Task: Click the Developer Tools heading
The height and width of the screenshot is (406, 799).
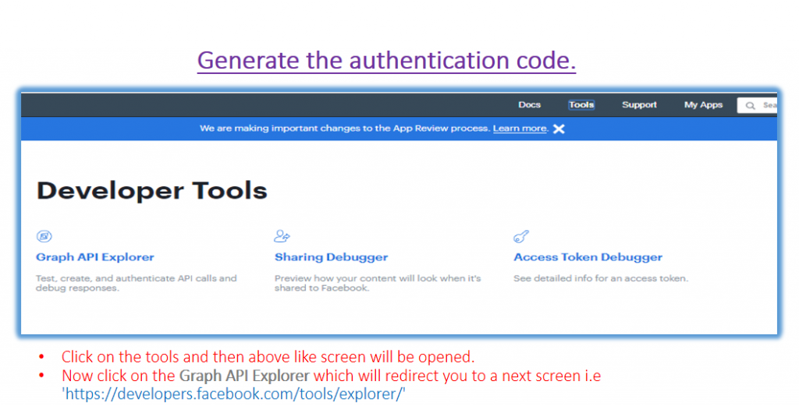Action: tap(152, 191)
